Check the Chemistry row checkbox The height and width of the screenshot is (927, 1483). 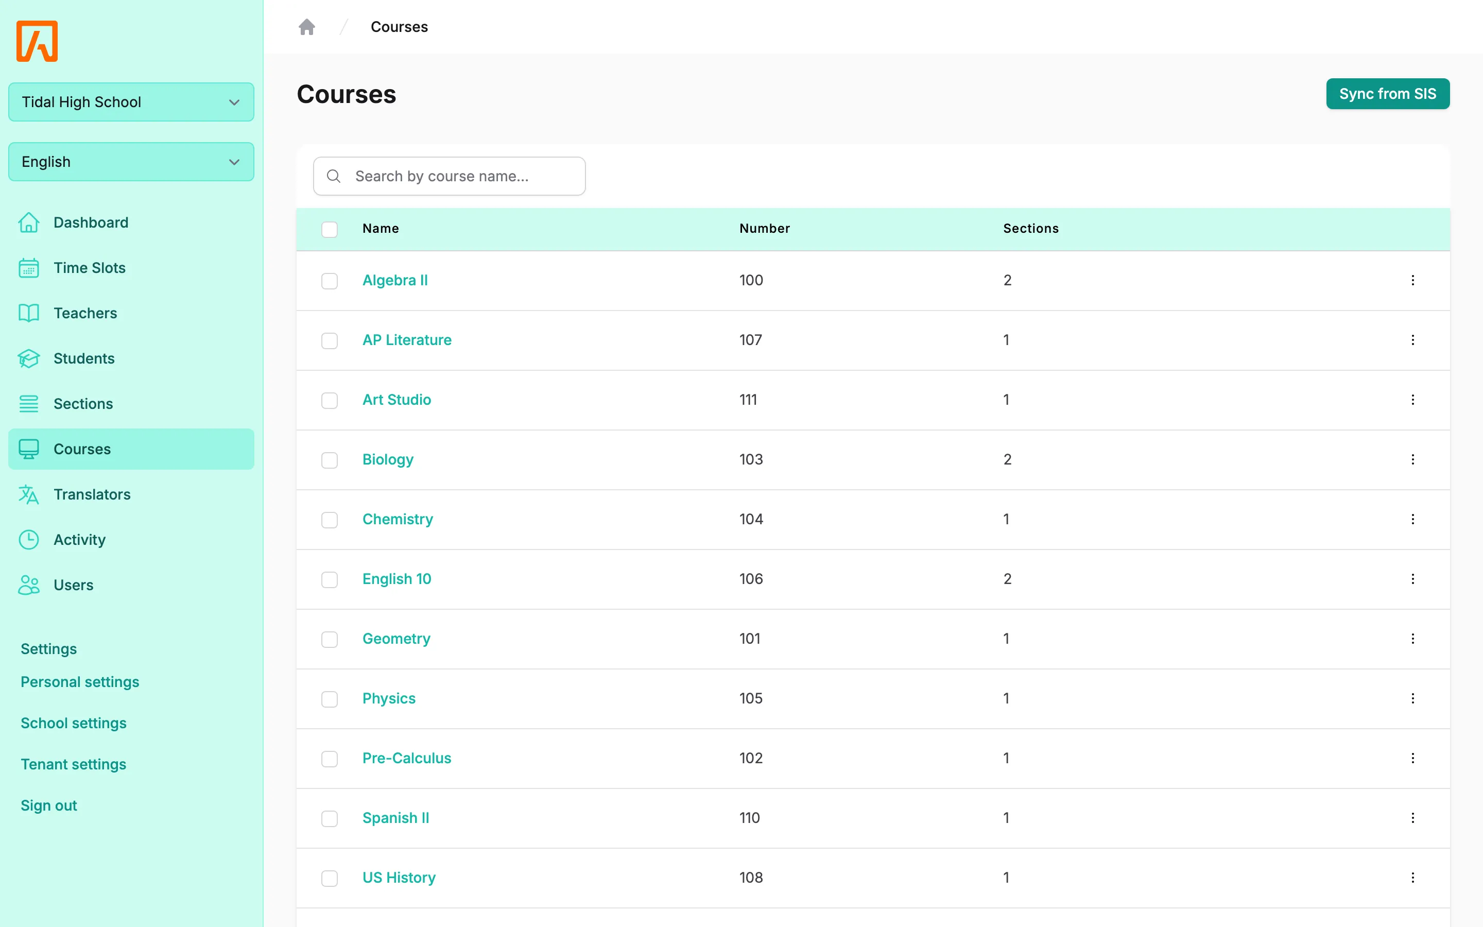click(330, 520)
